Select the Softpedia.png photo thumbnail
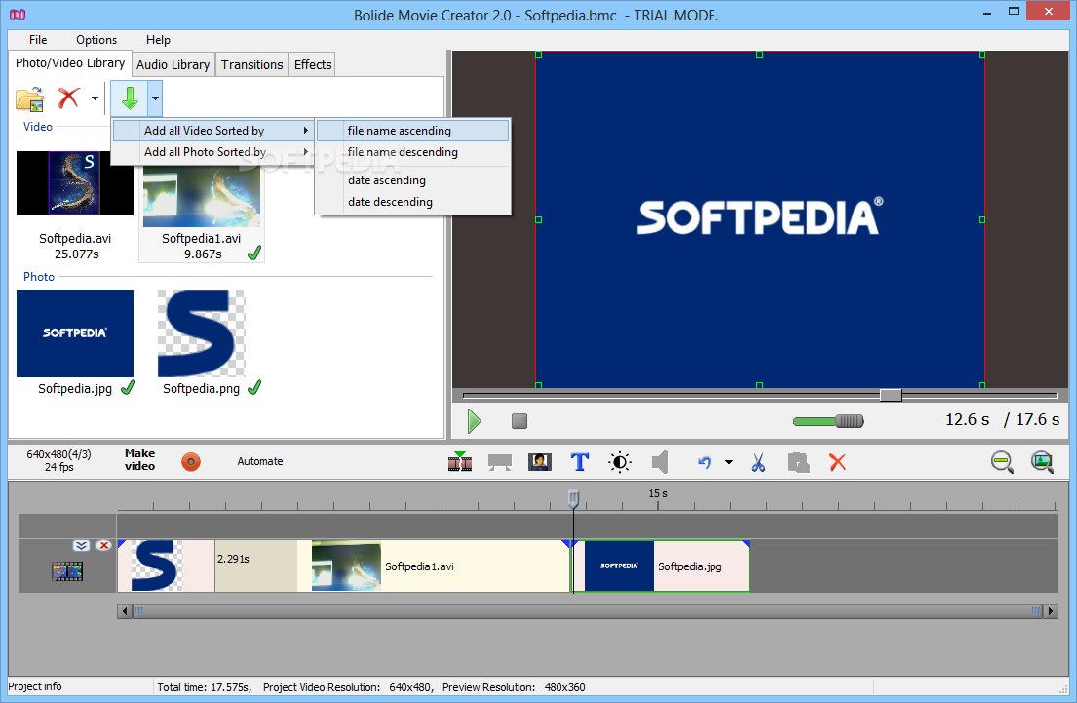This screenshot has width=1077, height=703. click(x=201, y=333)
